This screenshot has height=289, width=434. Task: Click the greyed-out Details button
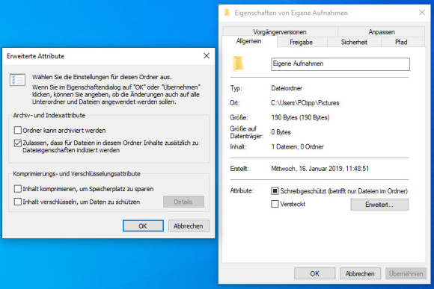[183, 202]
